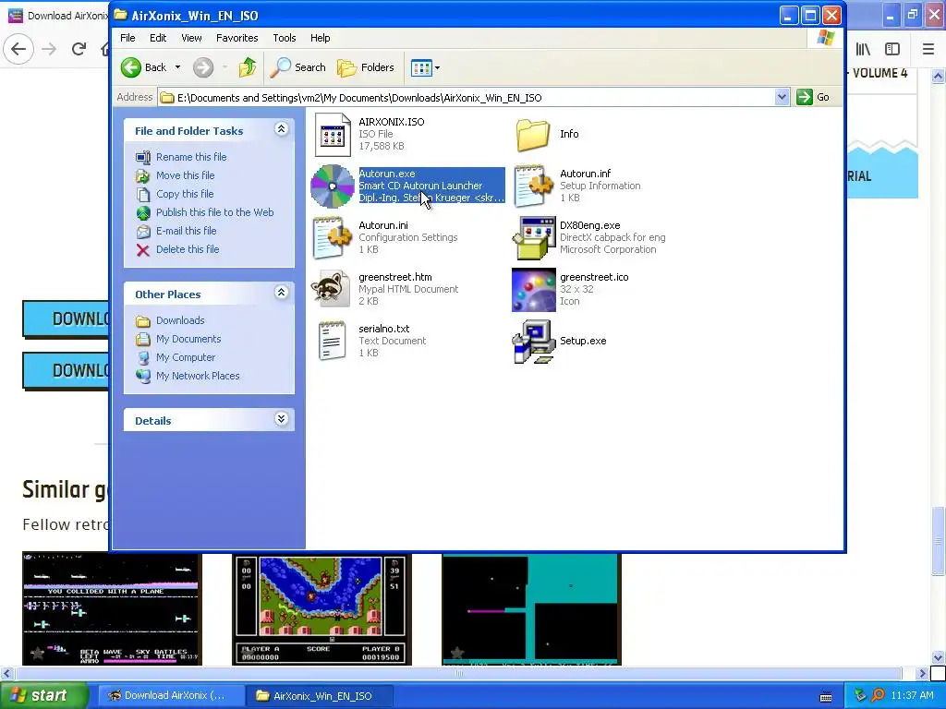Click Go next to address bar

(x=813, y=97)
